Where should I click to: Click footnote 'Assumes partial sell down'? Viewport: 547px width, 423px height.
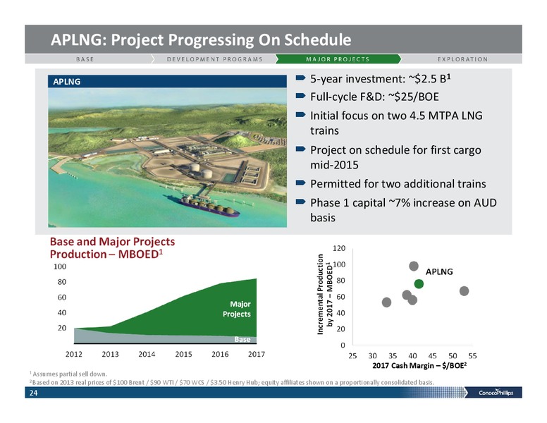coord(68,374)
